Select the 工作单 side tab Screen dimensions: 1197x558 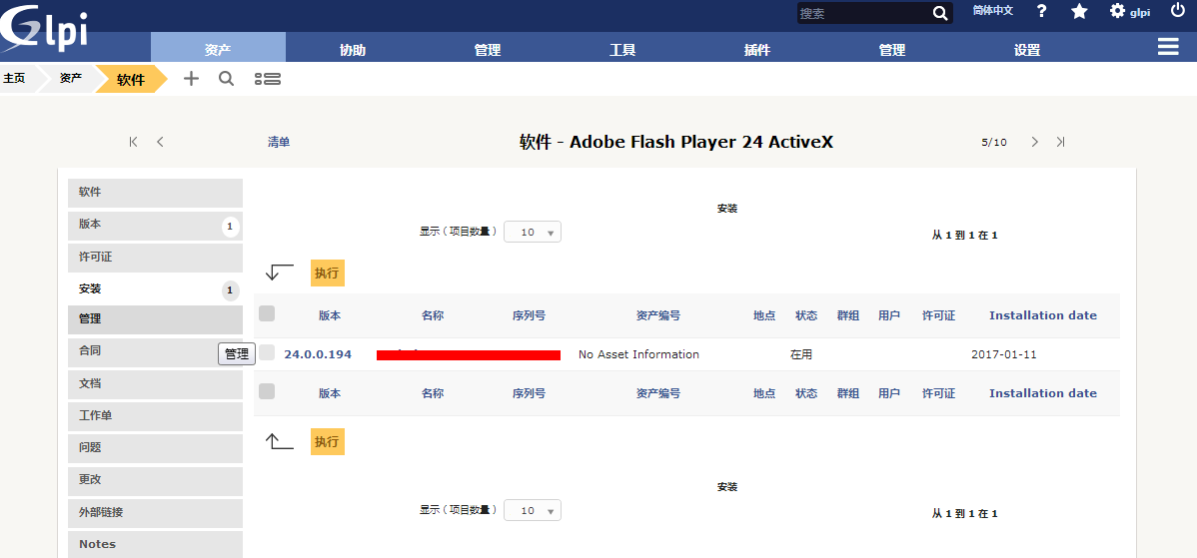point(155,415)
